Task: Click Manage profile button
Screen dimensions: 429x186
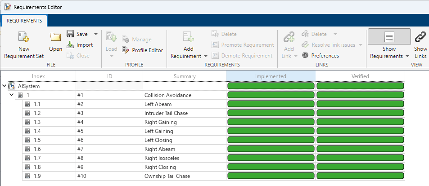Action: (x=136, y=40)
